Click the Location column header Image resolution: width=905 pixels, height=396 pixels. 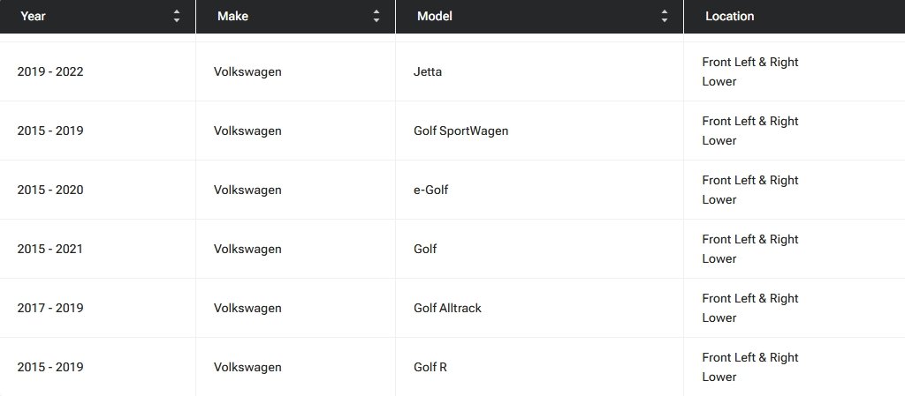[729, 16]
